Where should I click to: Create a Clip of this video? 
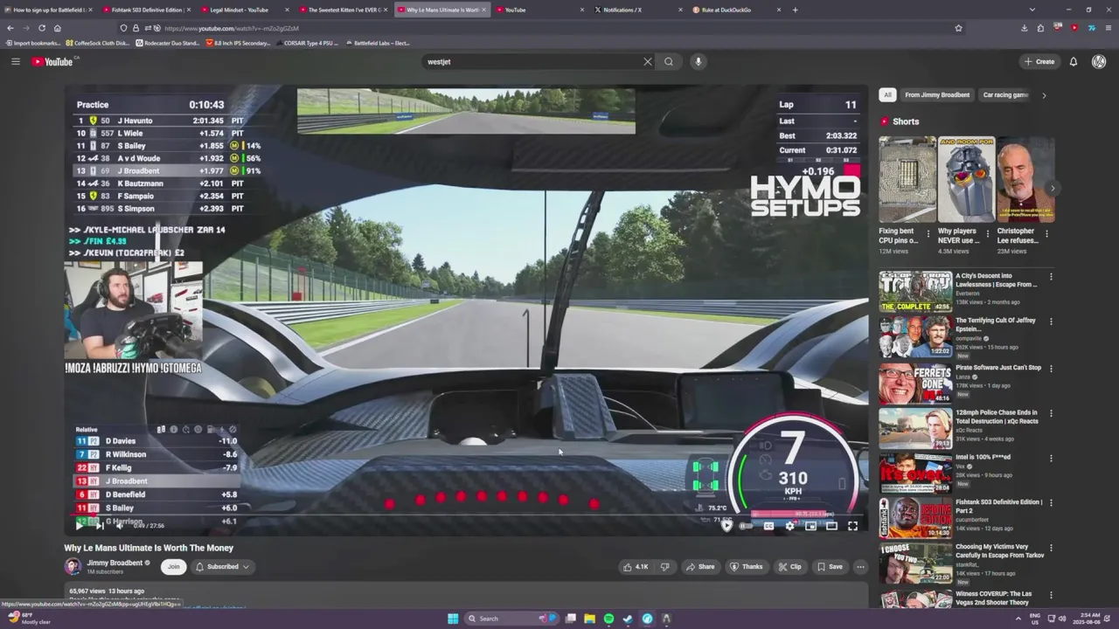(789, 566)
